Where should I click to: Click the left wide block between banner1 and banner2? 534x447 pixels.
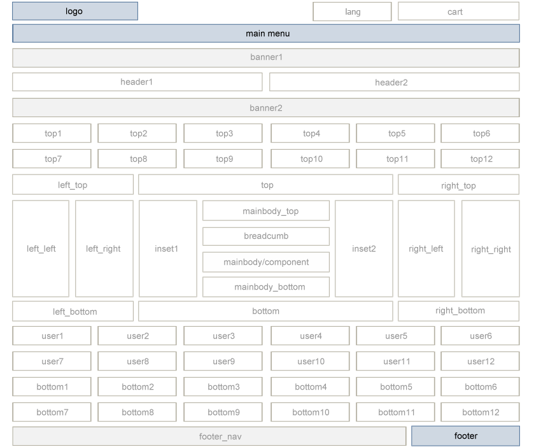tap(137, 82)
